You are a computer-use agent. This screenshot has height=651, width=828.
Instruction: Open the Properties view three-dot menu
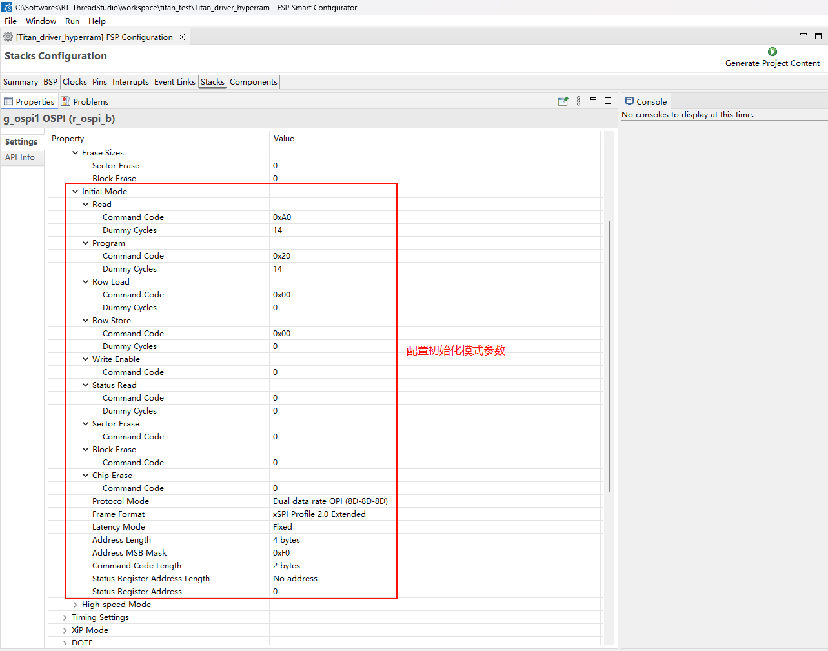coord(578,101)
